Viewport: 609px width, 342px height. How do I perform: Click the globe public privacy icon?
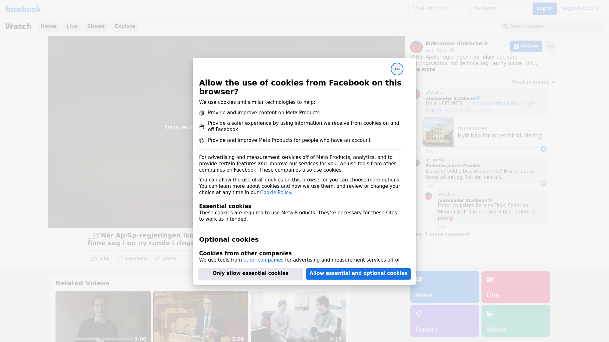pyautogui.click(x=452, y=50)
